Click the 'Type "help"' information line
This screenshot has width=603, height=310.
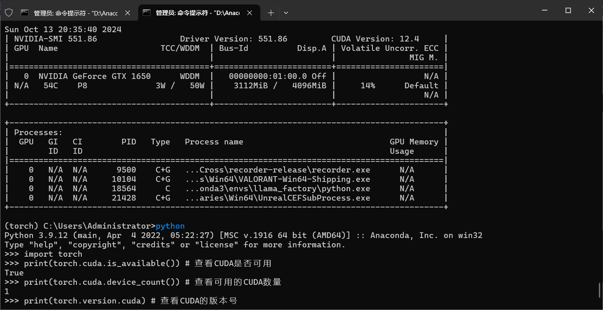[x=175, y=245]
